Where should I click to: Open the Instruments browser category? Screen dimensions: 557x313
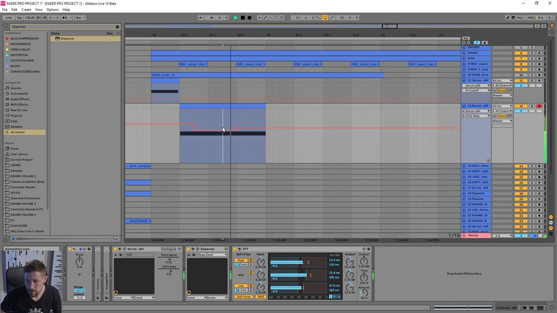[x=19, y=94]
